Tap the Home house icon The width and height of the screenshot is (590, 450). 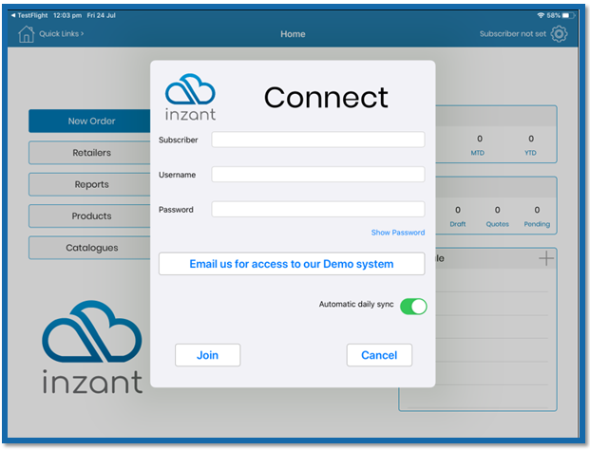[26, 34]
